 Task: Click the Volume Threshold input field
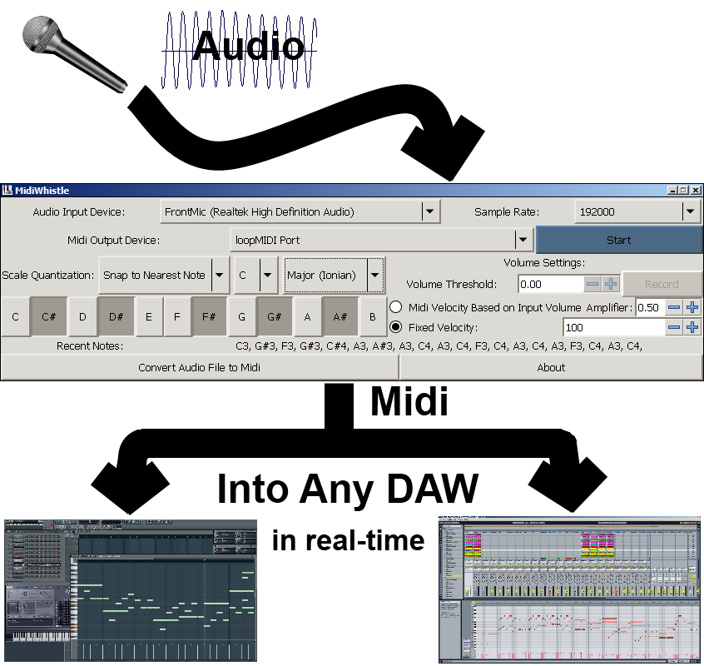549,284
